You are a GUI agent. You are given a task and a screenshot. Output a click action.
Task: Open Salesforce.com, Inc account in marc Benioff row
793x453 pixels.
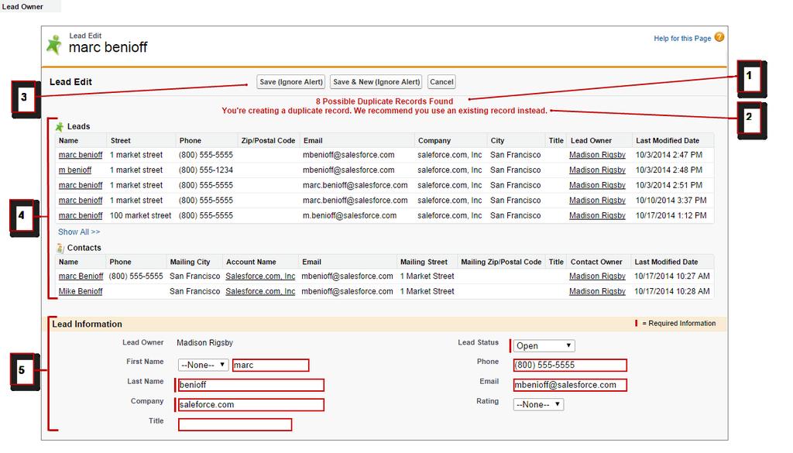point(260,276)
